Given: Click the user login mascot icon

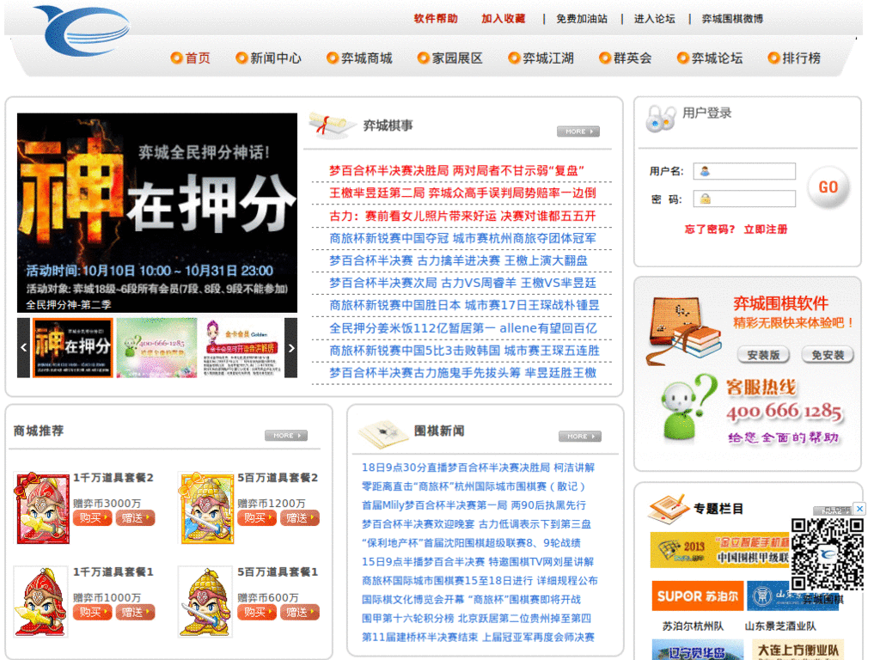Looking at the screenshot, I should pos(661,119).
